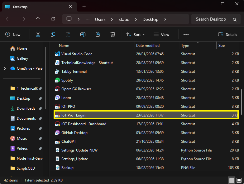Open the See more three-dots menu

pos(186,35)
